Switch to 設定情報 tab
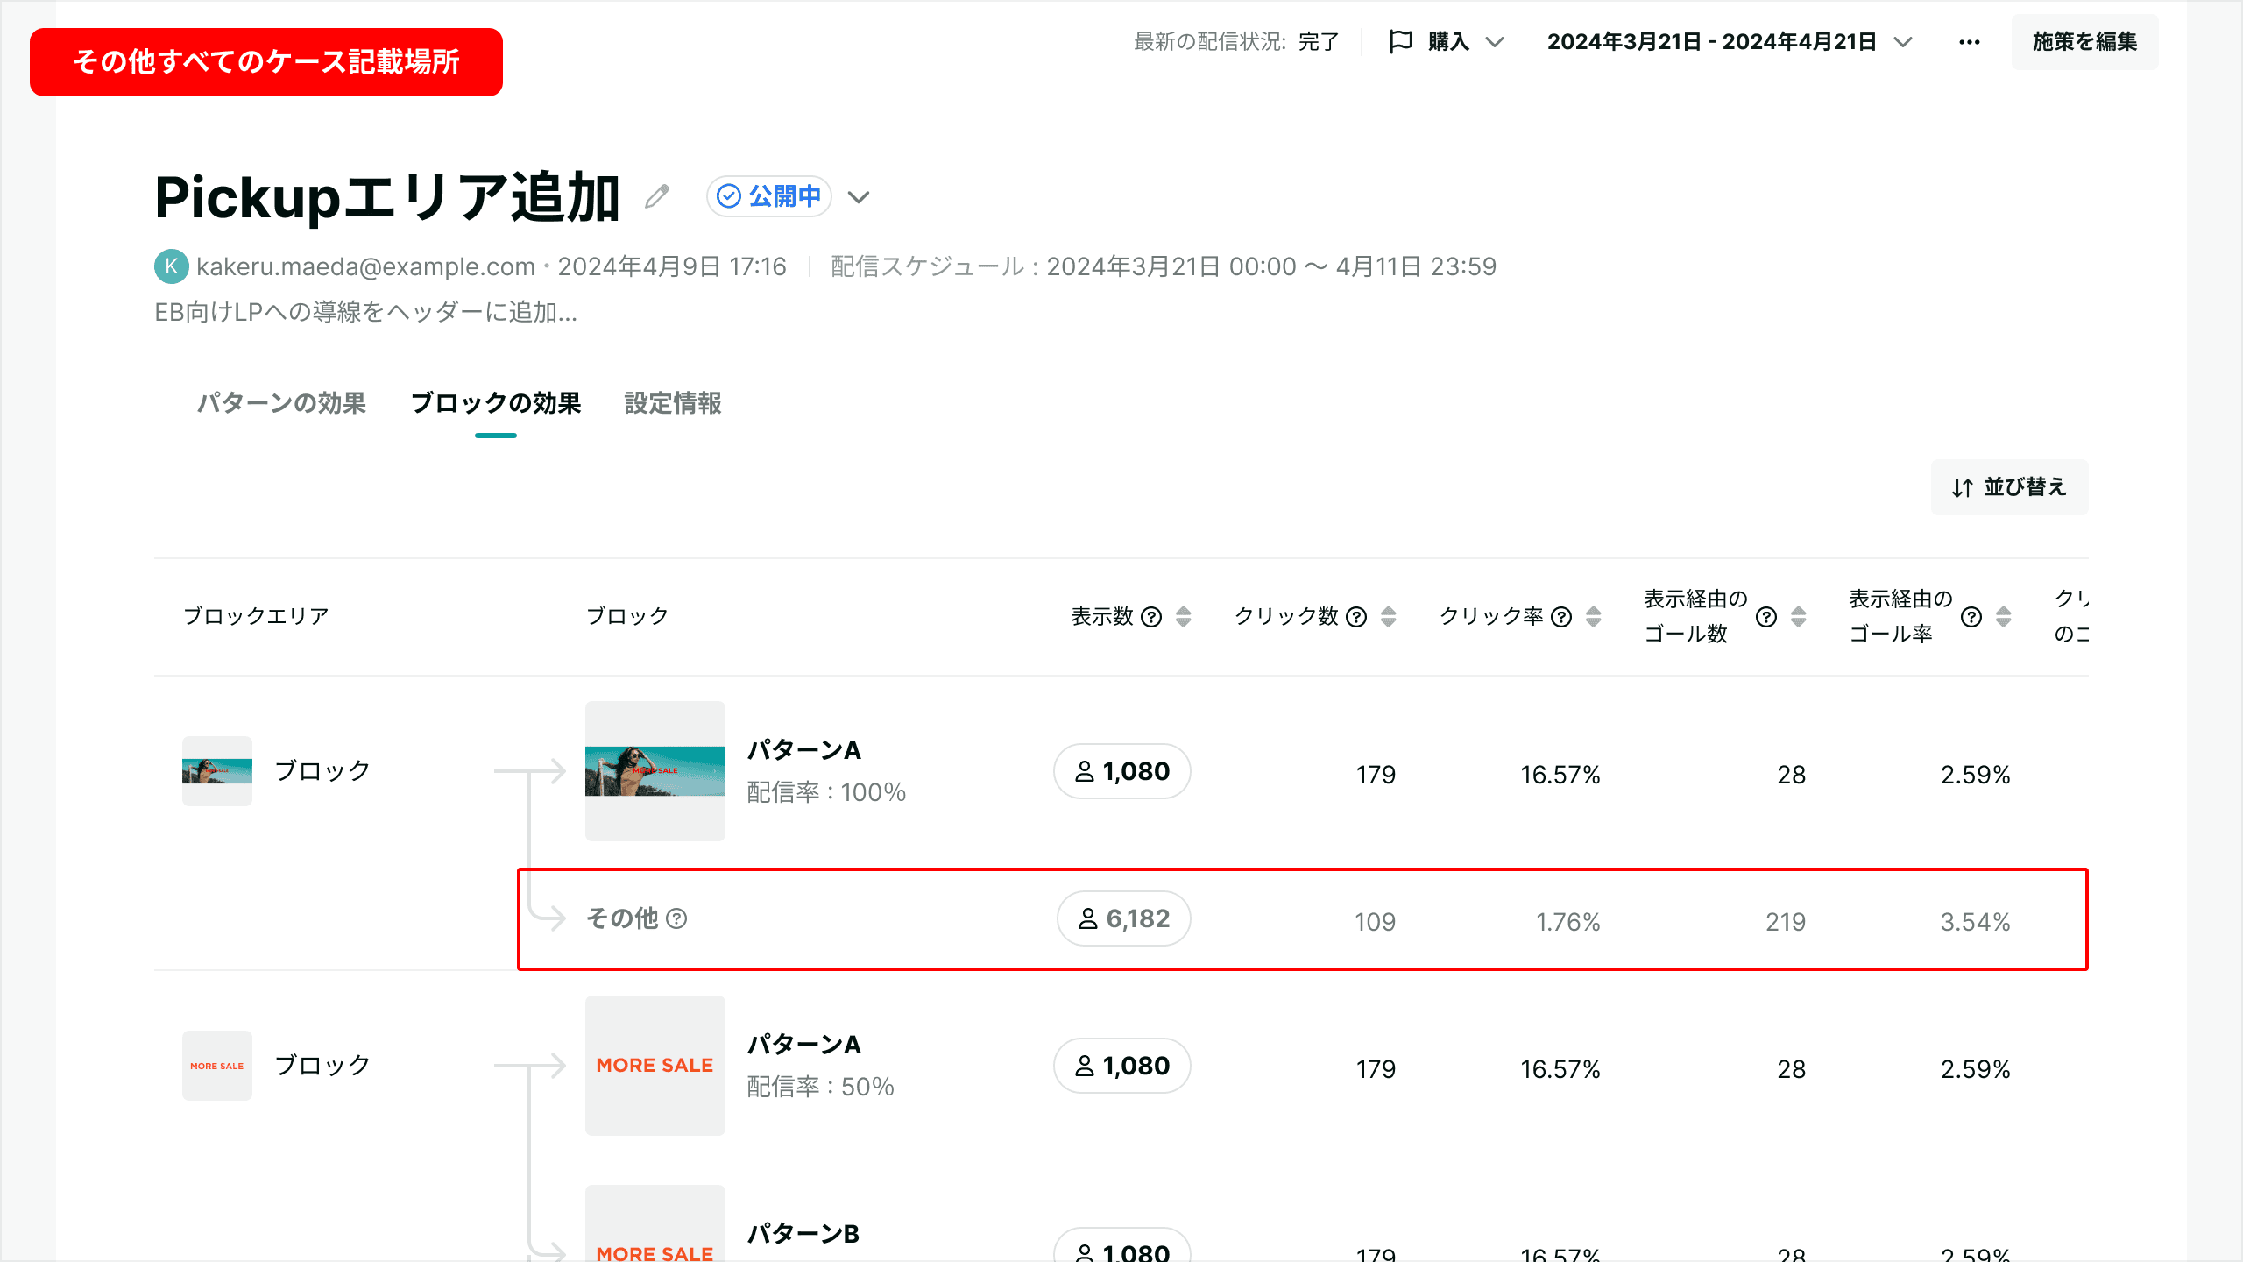Image resolution: width=2243 pixels, height=1262 pixels. [x=673, y=403]
